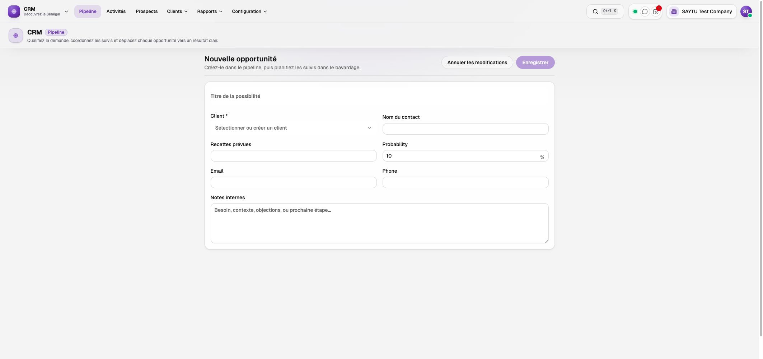Go to the Prospects menu item
The image size is (763, 359).
pos(146,11)
